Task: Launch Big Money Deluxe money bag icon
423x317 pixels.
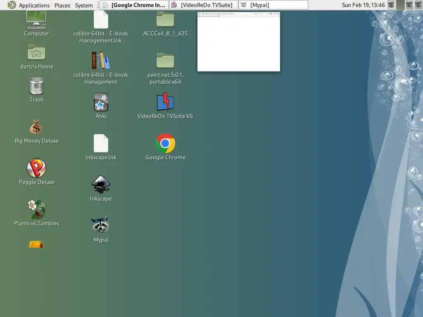Action: click(x=36, y=127)
